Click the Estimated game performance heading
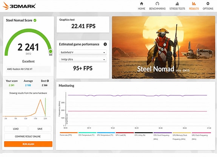The width and height of the screenshot is (217, 157). 79,44
